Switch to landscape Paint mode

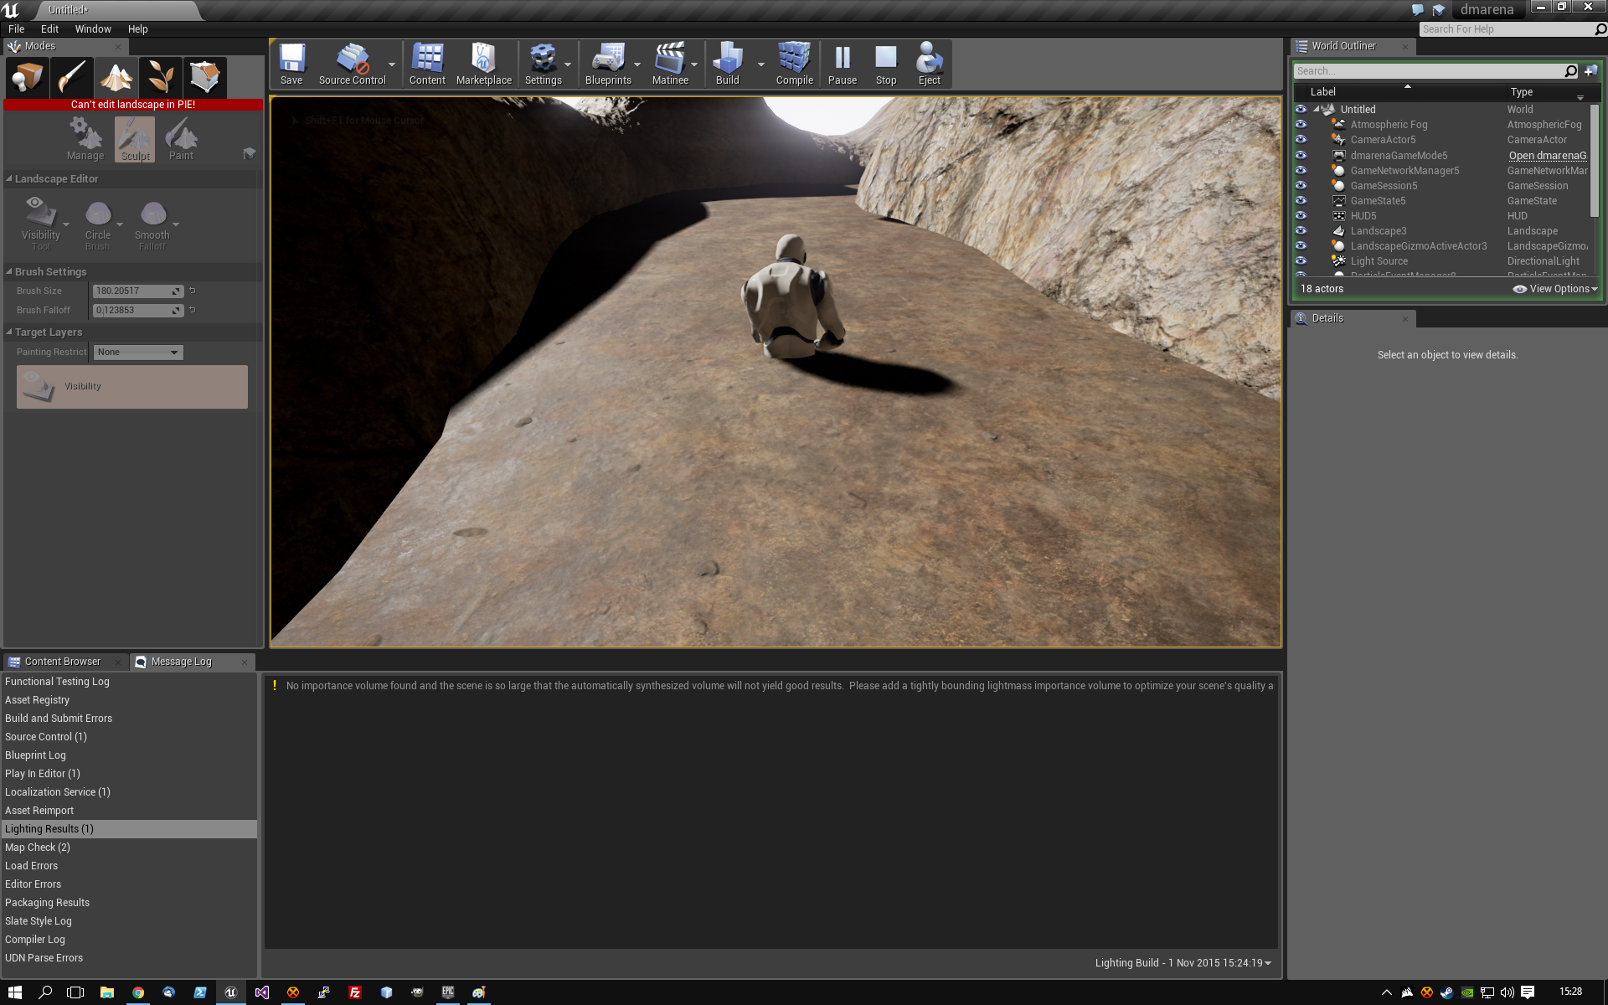tap(181, 139)
